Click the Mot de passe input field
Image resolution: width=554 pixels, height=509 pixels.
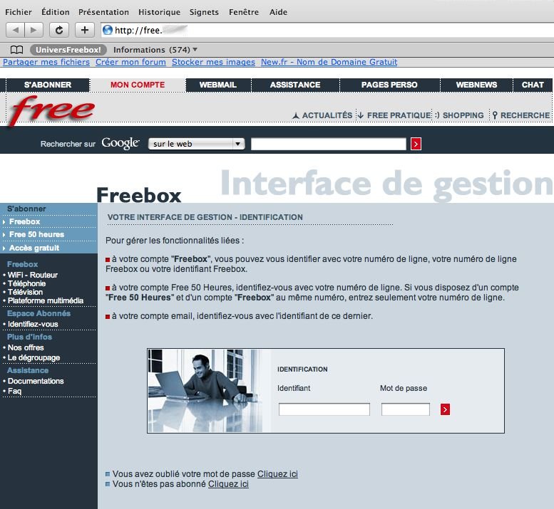pyautogui.click(x=406, y=409)
